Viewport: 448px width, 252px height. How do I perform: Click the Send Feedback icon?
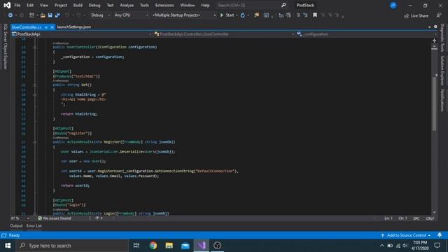pos(439,15)
